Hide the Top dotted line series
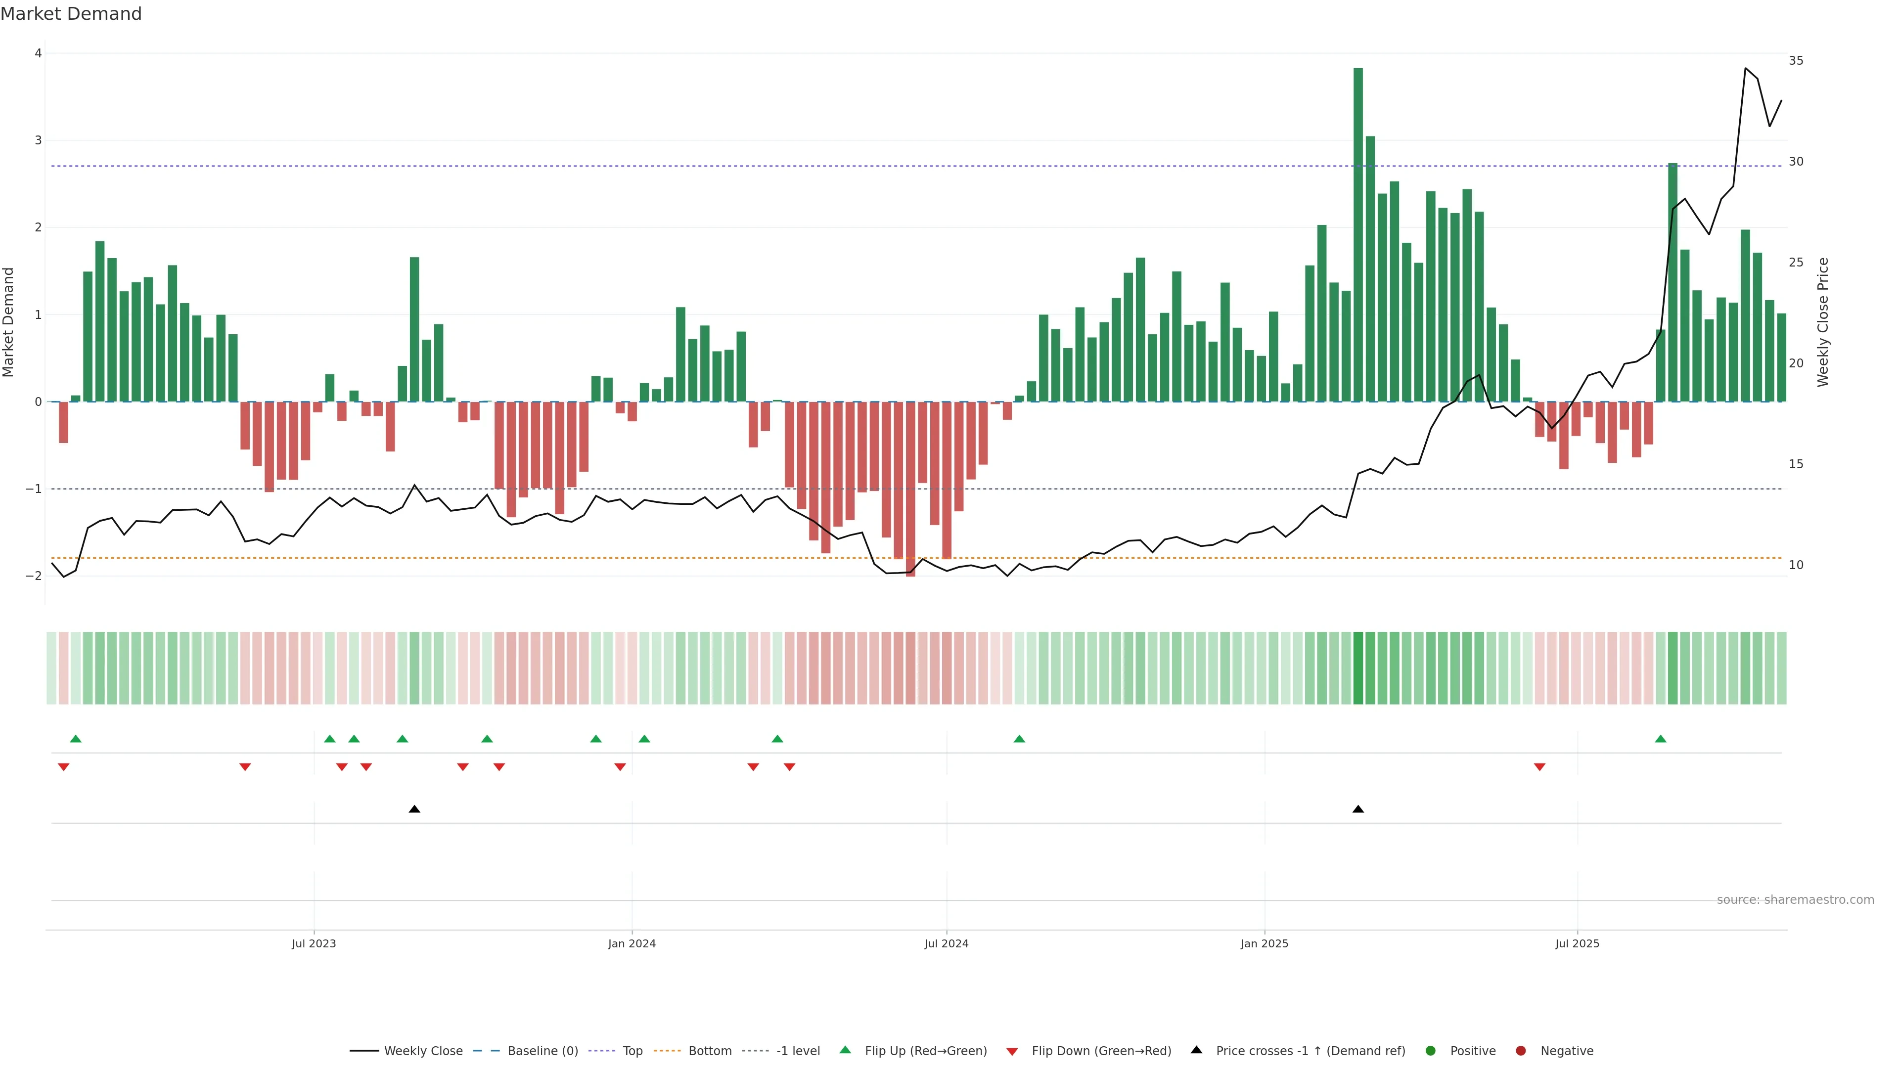1899x1068 pixels. point(632,1051)
